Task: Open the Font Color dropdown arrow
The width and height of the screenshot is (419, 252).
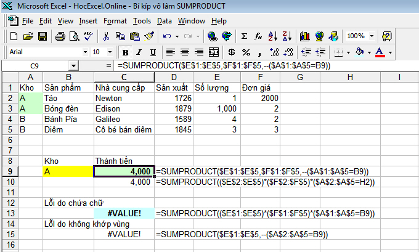Action: (390, 52)
